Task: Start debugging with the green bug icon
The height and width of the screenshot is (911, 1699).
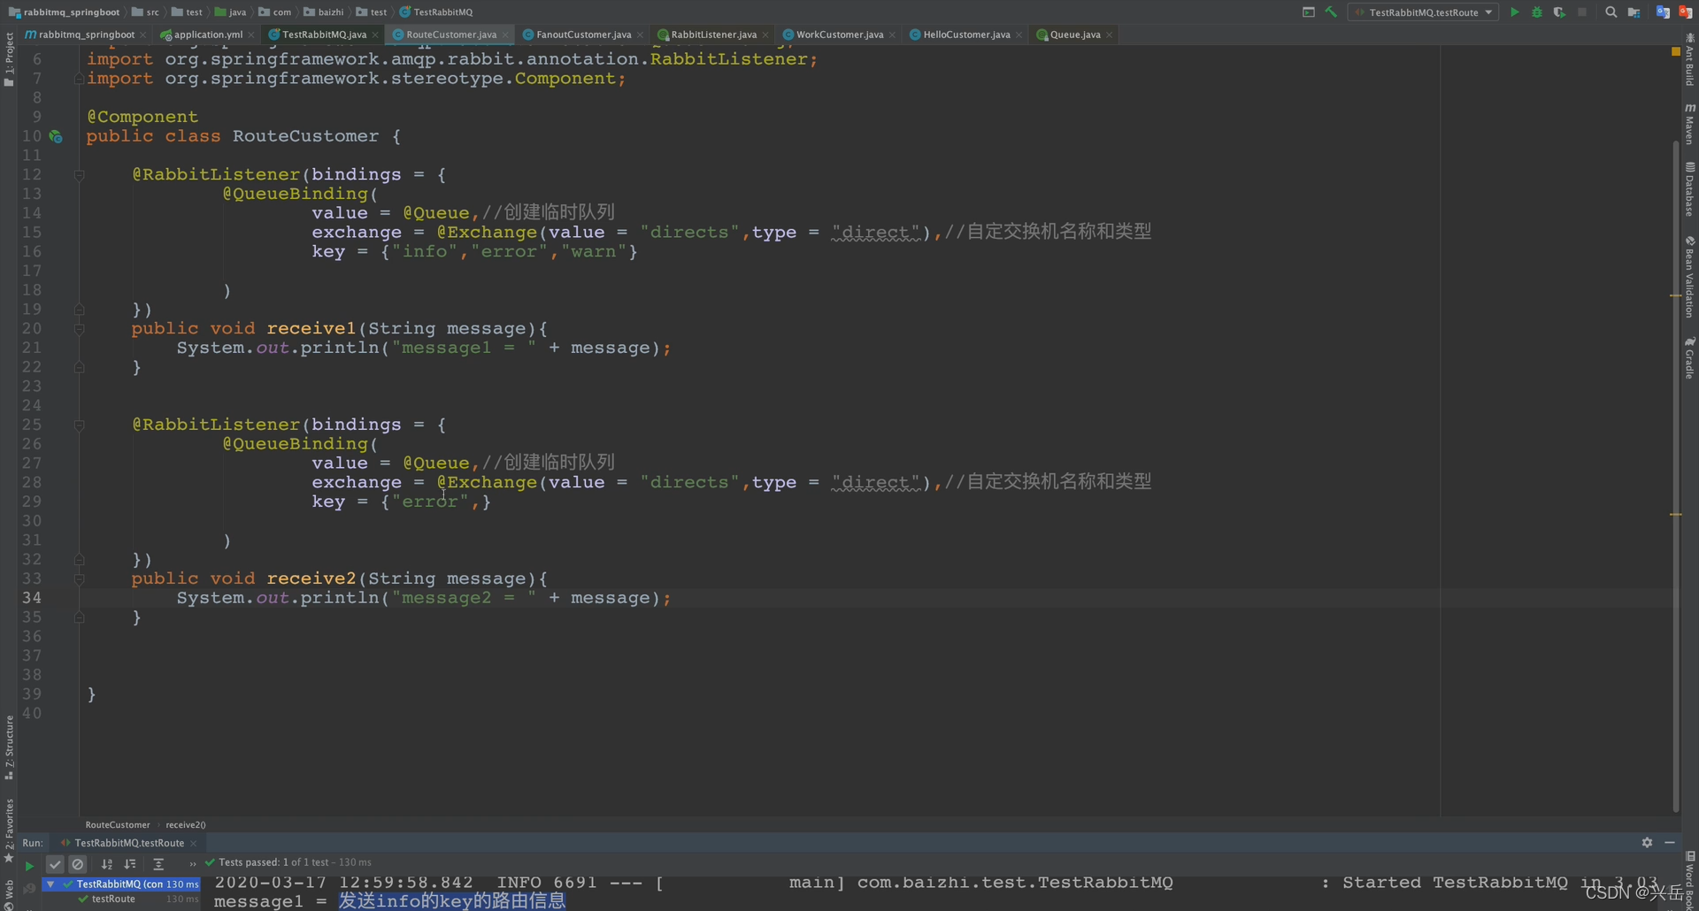Action: (x=1537, y=12)
